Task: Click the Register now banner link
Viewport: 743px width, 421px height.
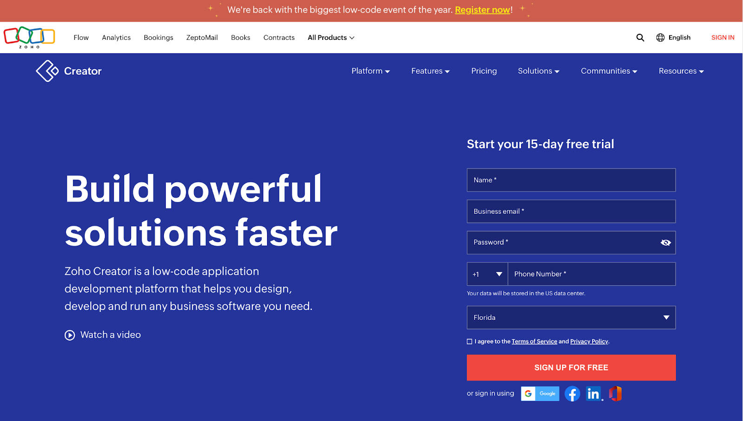Action: click(482, 10)
